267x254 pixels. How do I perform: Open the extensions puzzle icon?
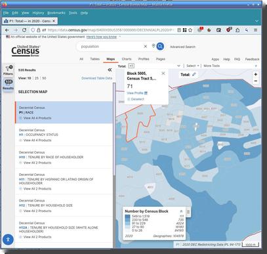tap(237, 30)
